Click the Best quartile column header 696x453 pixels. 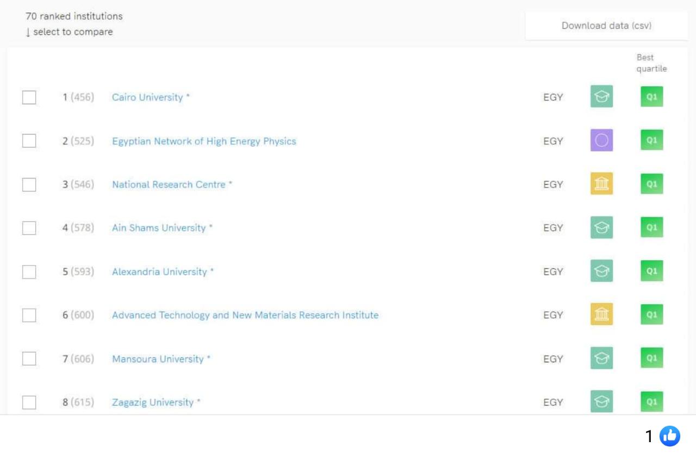651,63
